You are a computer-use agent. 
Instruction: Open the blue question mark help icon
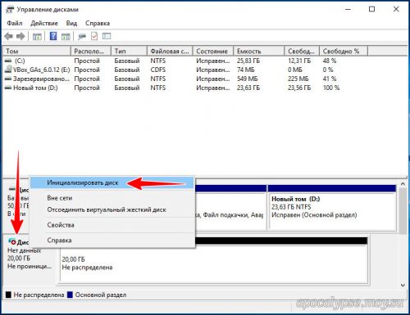[53, 36]
